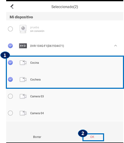Image resolution: width=124 pixels, height=143 pixels.
Task: Confirm selection with the OK button
Action: pyautogui.click(x=92, y=137)
